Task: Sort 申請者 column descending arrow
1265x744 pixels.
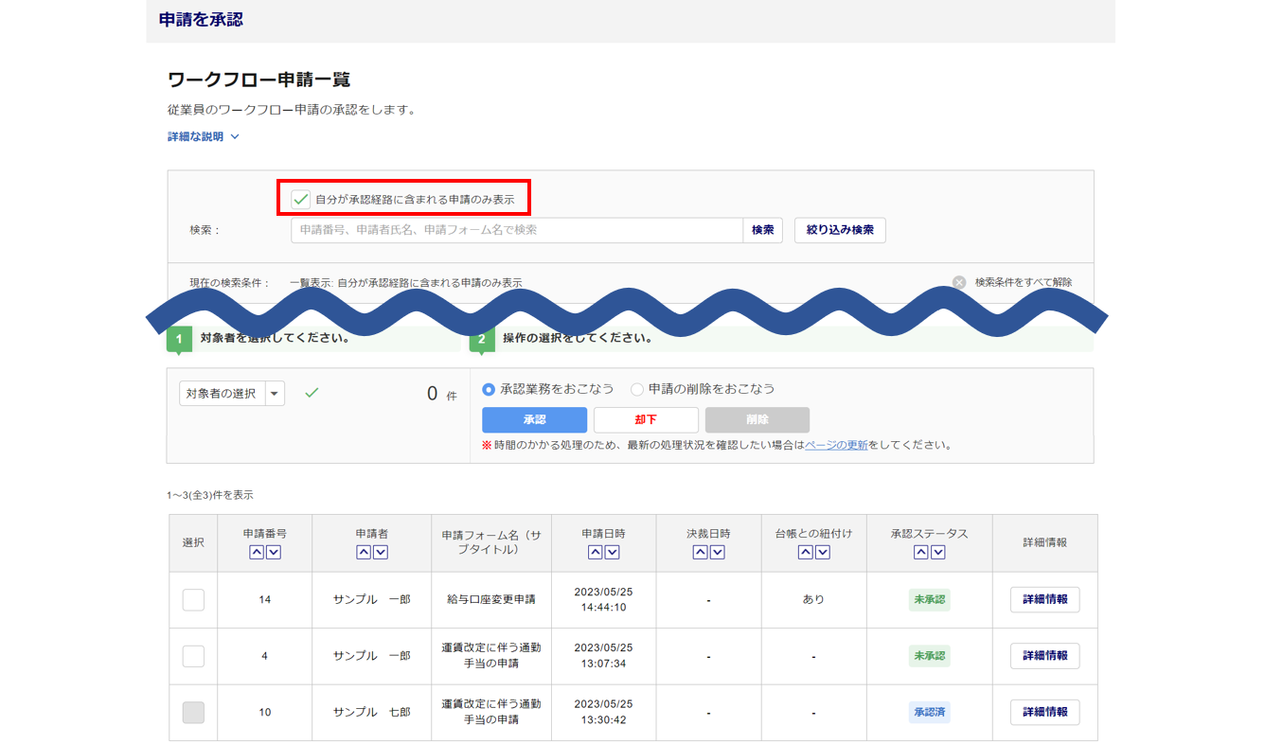Action: [x=381, y=553]
